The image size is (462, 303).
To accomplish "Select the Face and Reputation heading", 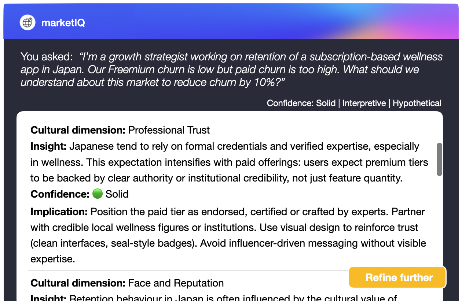I will tap(127, 283).
